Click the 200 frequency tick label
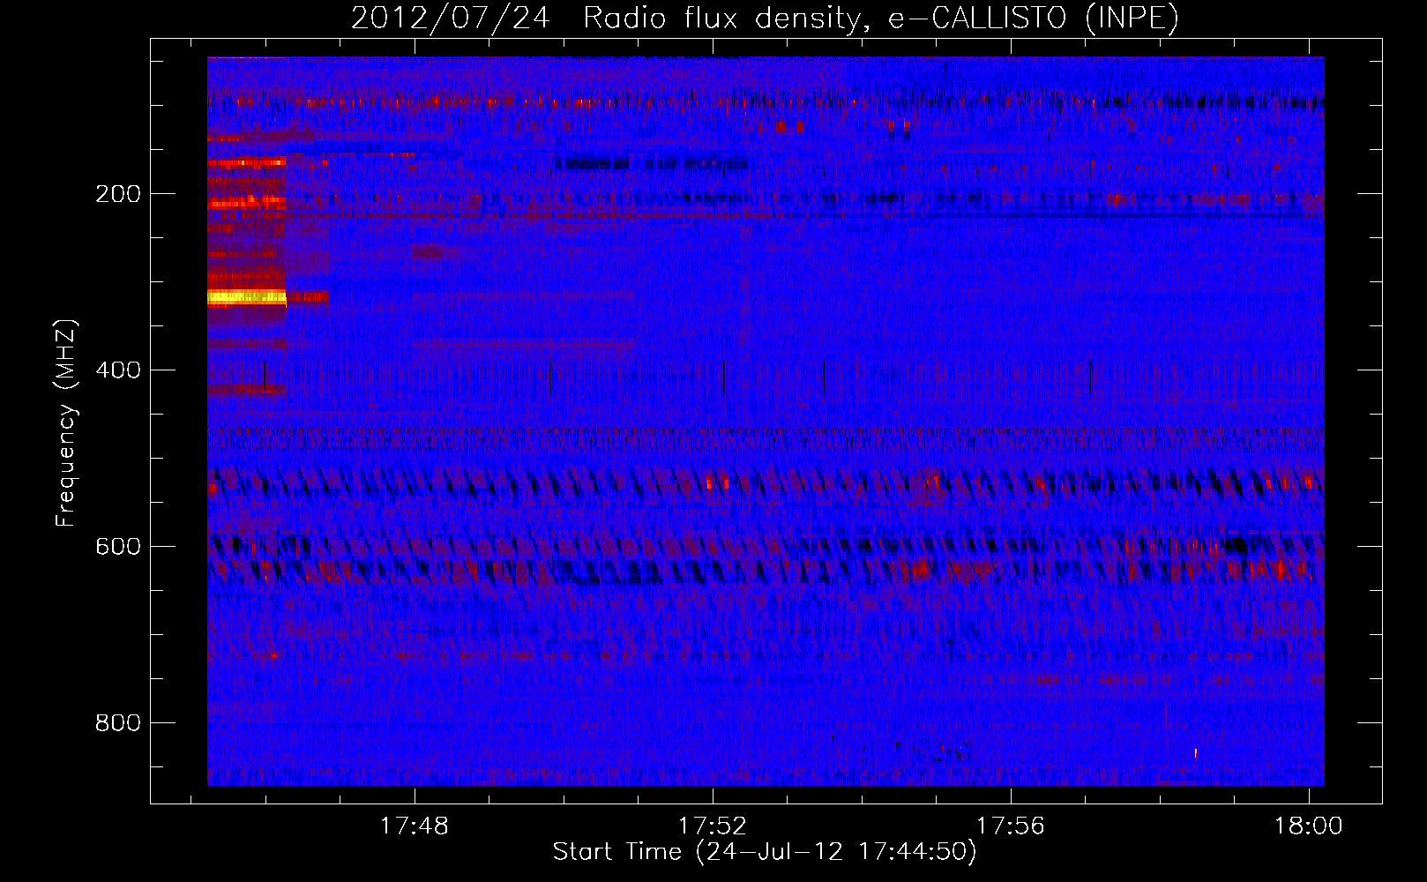Image resolution: width=1427 pixels, height=882 pixels. coord(118,194)
